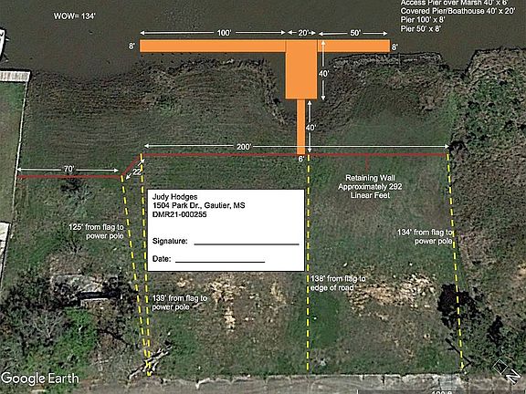
Task: Click the orange 100-foot pier section
Action: tap(213, 46)
